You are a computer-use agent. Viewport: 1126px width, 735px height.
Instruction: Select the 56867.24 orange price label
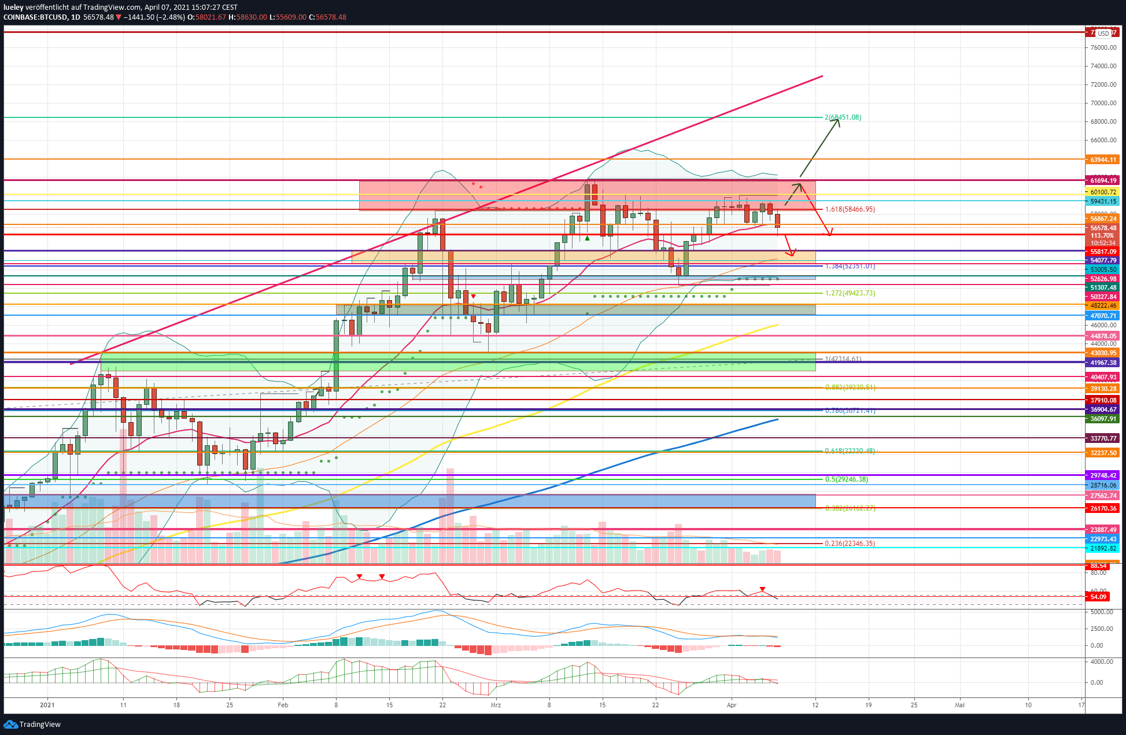tap(1103, 219)
